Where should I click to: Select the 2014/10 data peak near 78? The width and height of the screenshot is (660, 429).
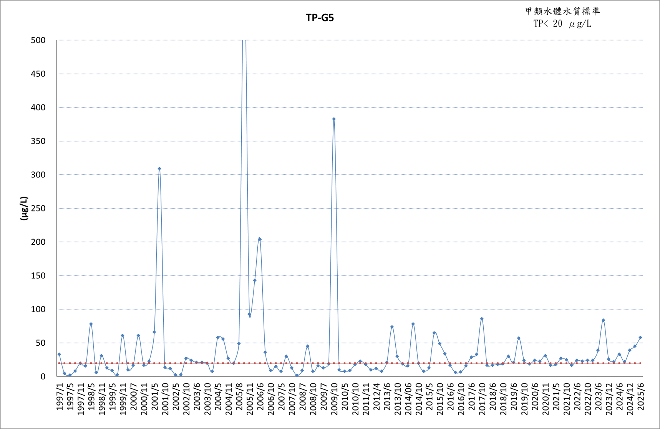(413, 324)
